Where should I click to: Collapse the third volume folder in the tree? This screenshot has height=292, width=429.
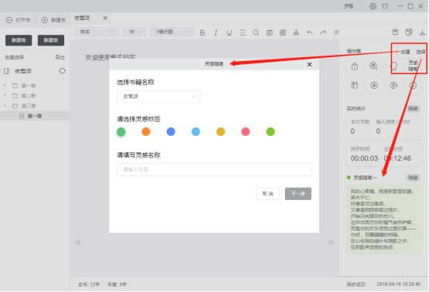(5, 106)
